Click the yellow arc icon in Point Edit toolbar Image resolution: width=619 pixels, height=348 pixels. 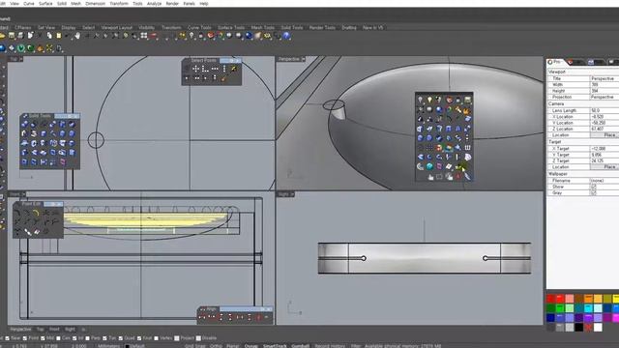coord(36,213)
